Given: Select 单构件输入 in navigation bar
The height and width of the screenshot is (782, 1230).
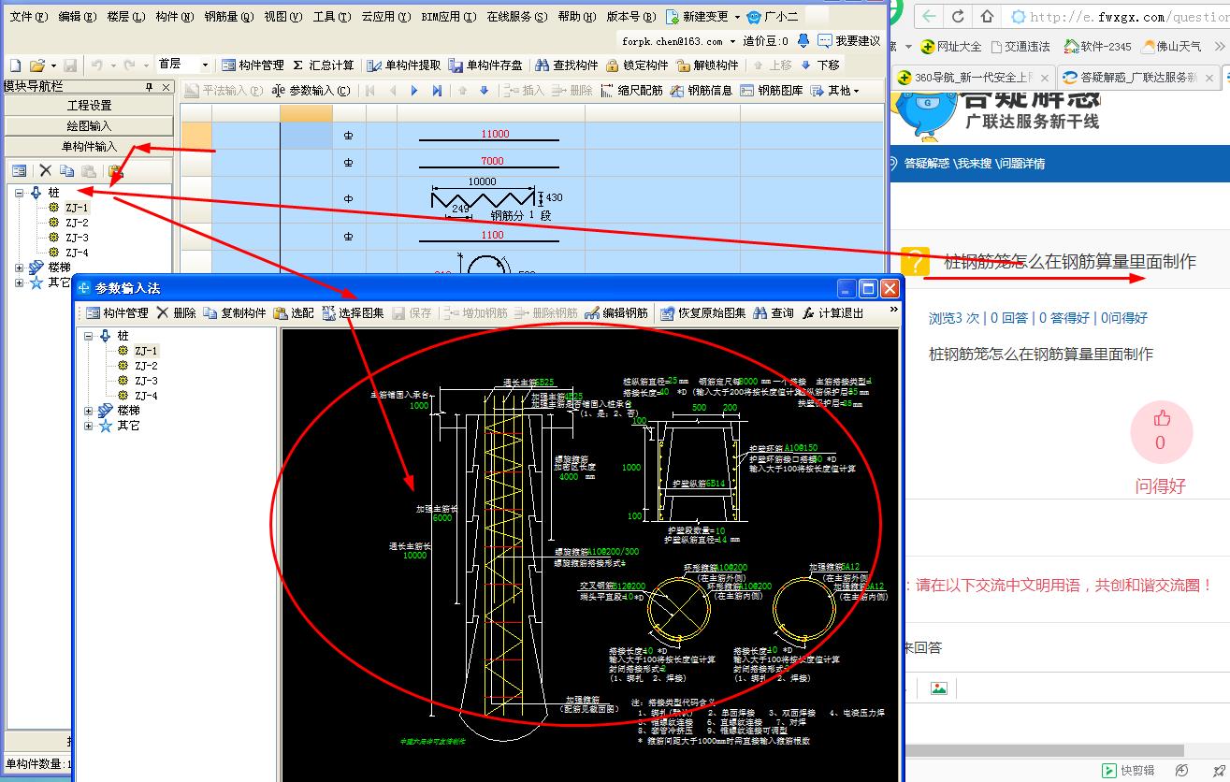Looking at the screenshot, I should tap(89, 147).
